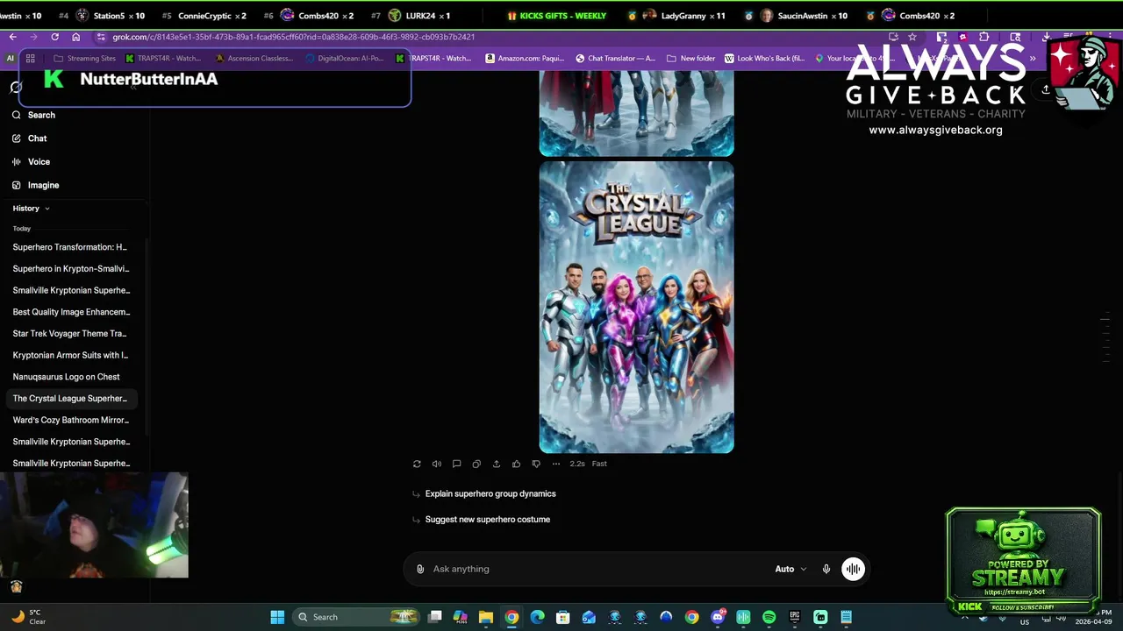The height and width of the screenshot is (631, 1123).
Task: Open the Crystal League generated image
Action: 637,307
